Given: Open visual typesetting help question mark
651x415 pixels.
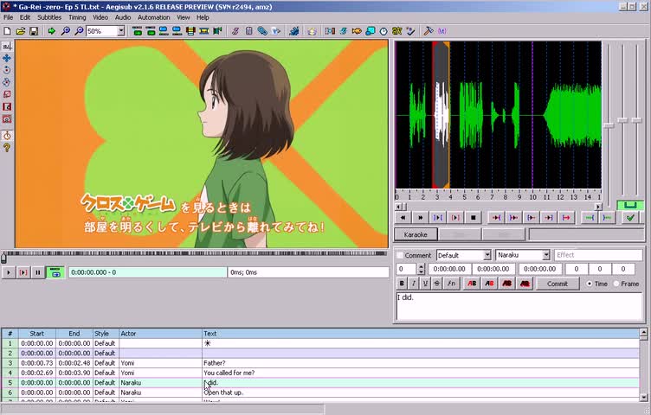Looking at the screenshot, I should click(x=7, y=148).
